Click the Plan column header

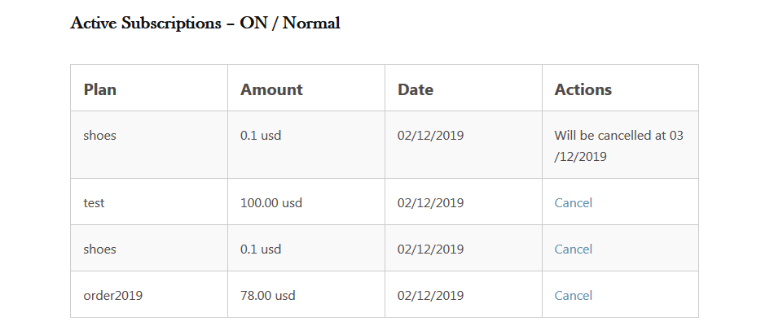100,89
